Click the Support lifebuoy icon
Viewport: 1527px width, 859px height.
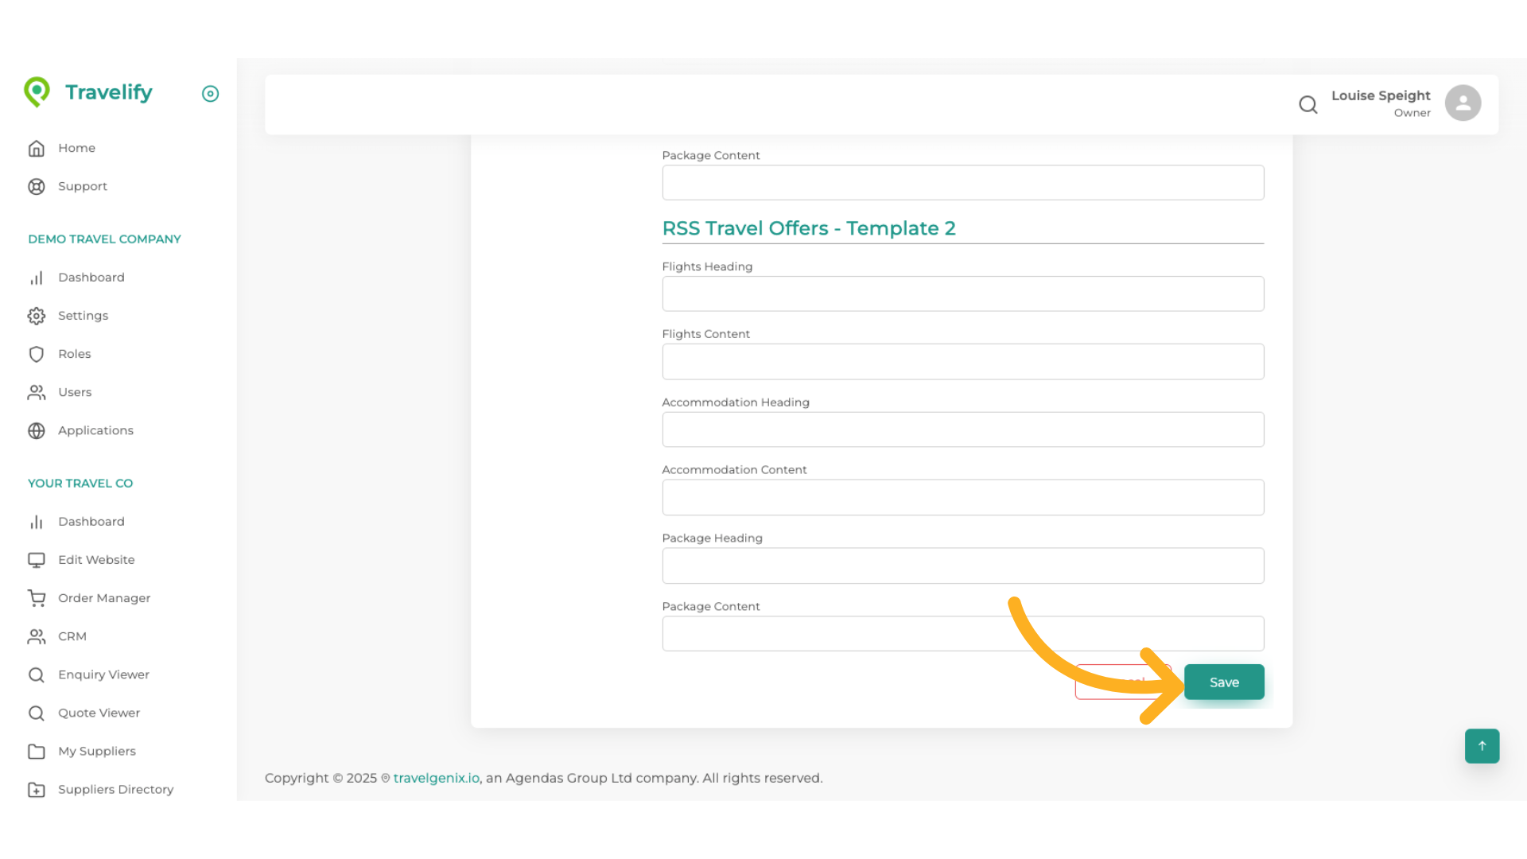pos(37,186)
